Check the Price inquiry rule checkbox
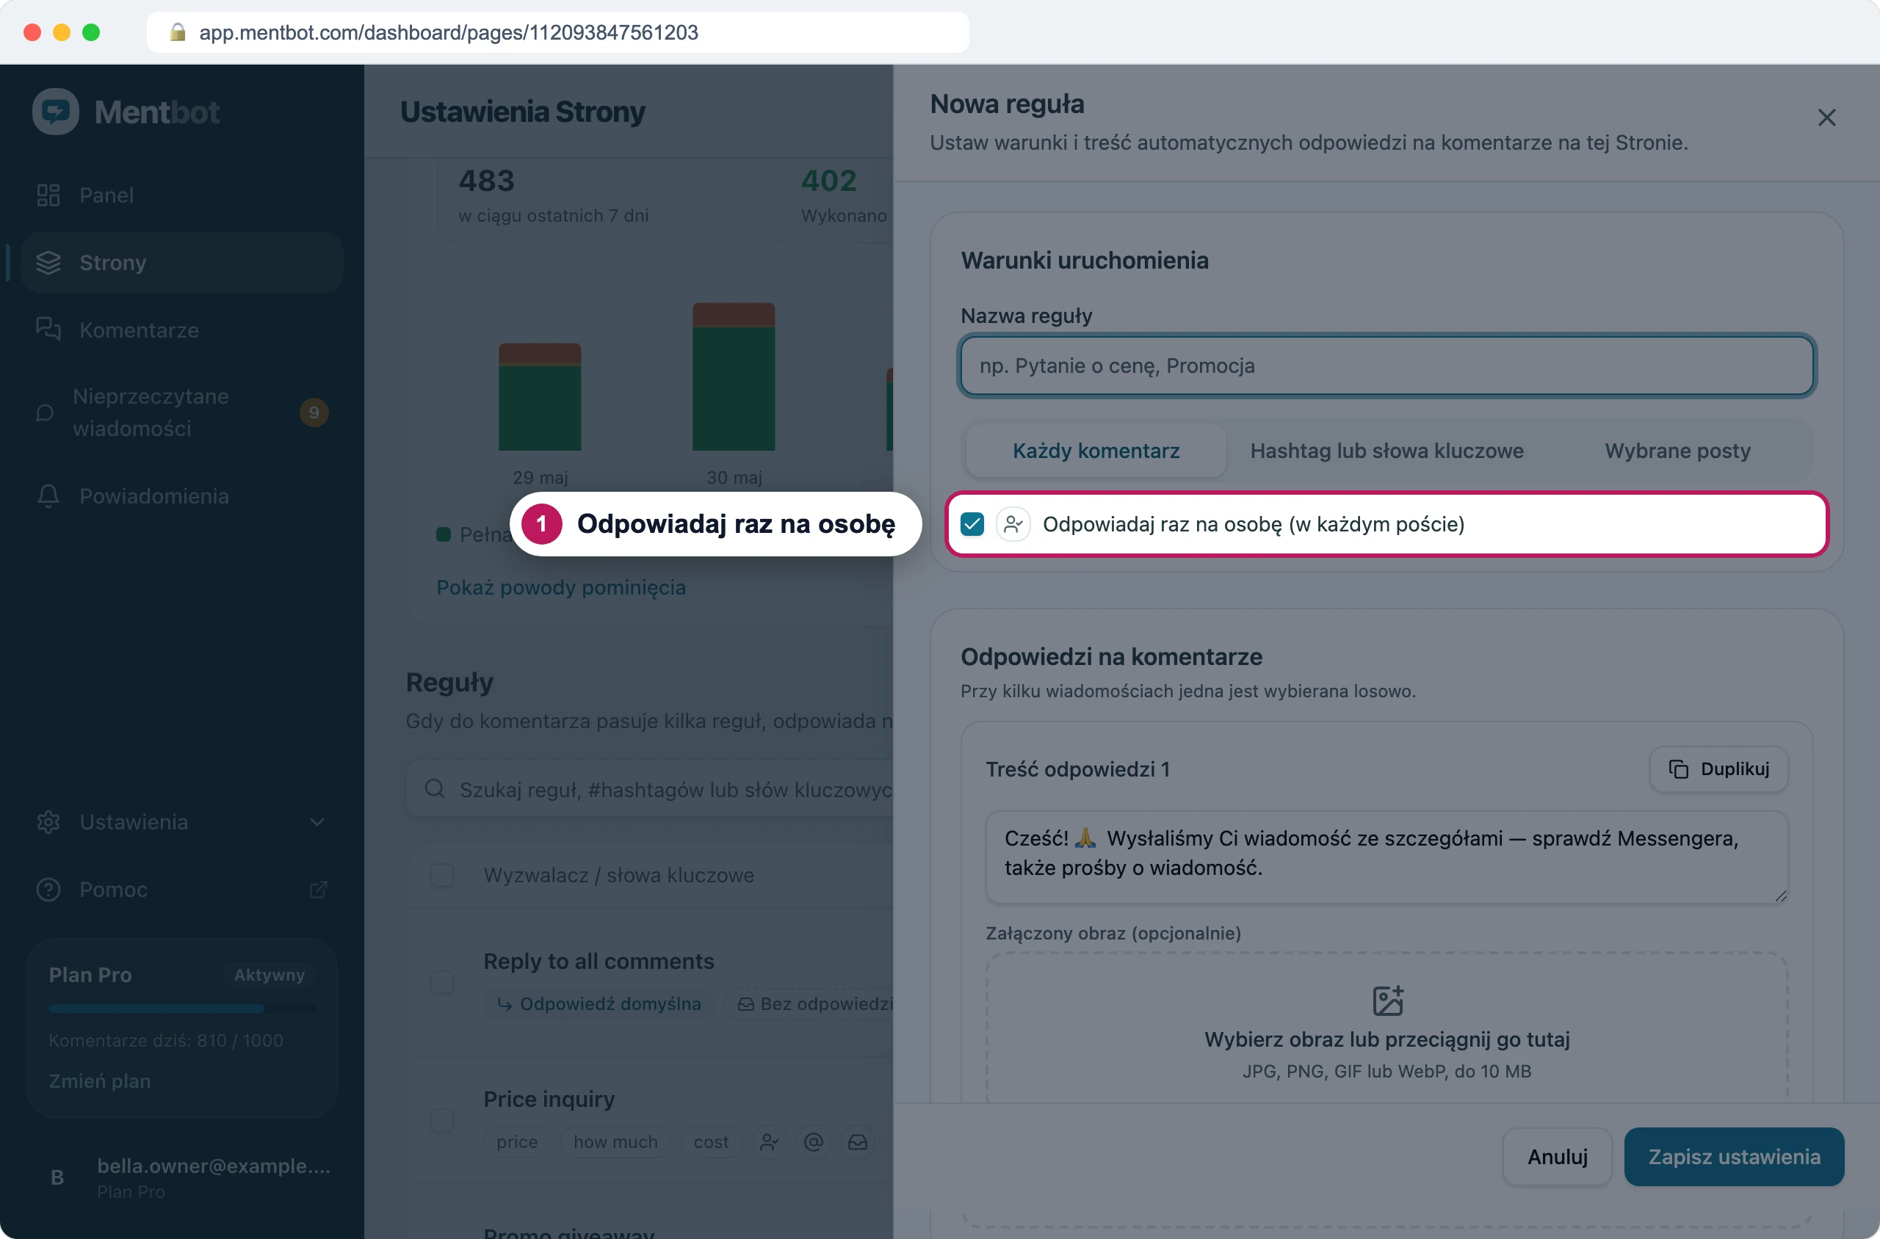Image resolution: width=1880 pixels, height=1239 pixels. pyautogui.click(x=442, y=1119)
